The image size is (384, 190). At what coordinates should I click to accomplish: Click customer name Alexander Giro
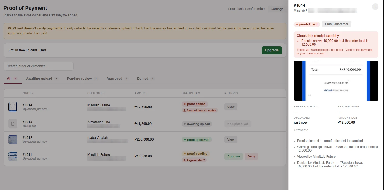click(x=99, y=122)
